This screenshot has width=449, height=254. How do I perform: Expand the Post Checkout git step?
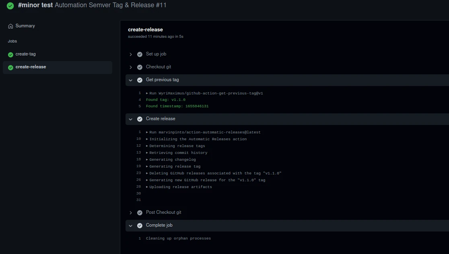130,212
